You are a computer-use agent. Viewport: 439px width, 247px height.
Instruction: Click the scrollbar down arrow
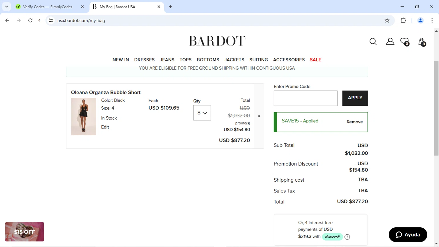(x=436, y=244)
